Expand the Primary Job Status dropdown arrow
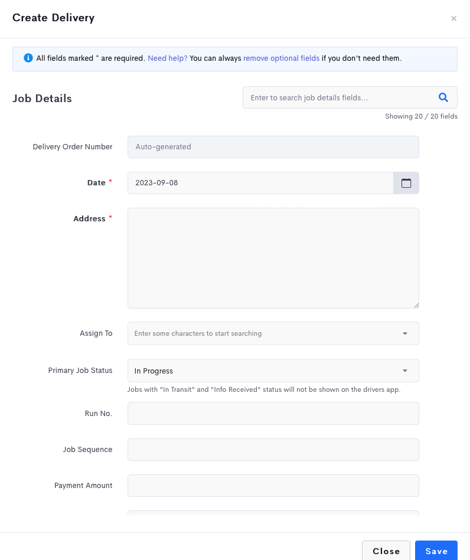The image size is (470, 560). point(405,371)
